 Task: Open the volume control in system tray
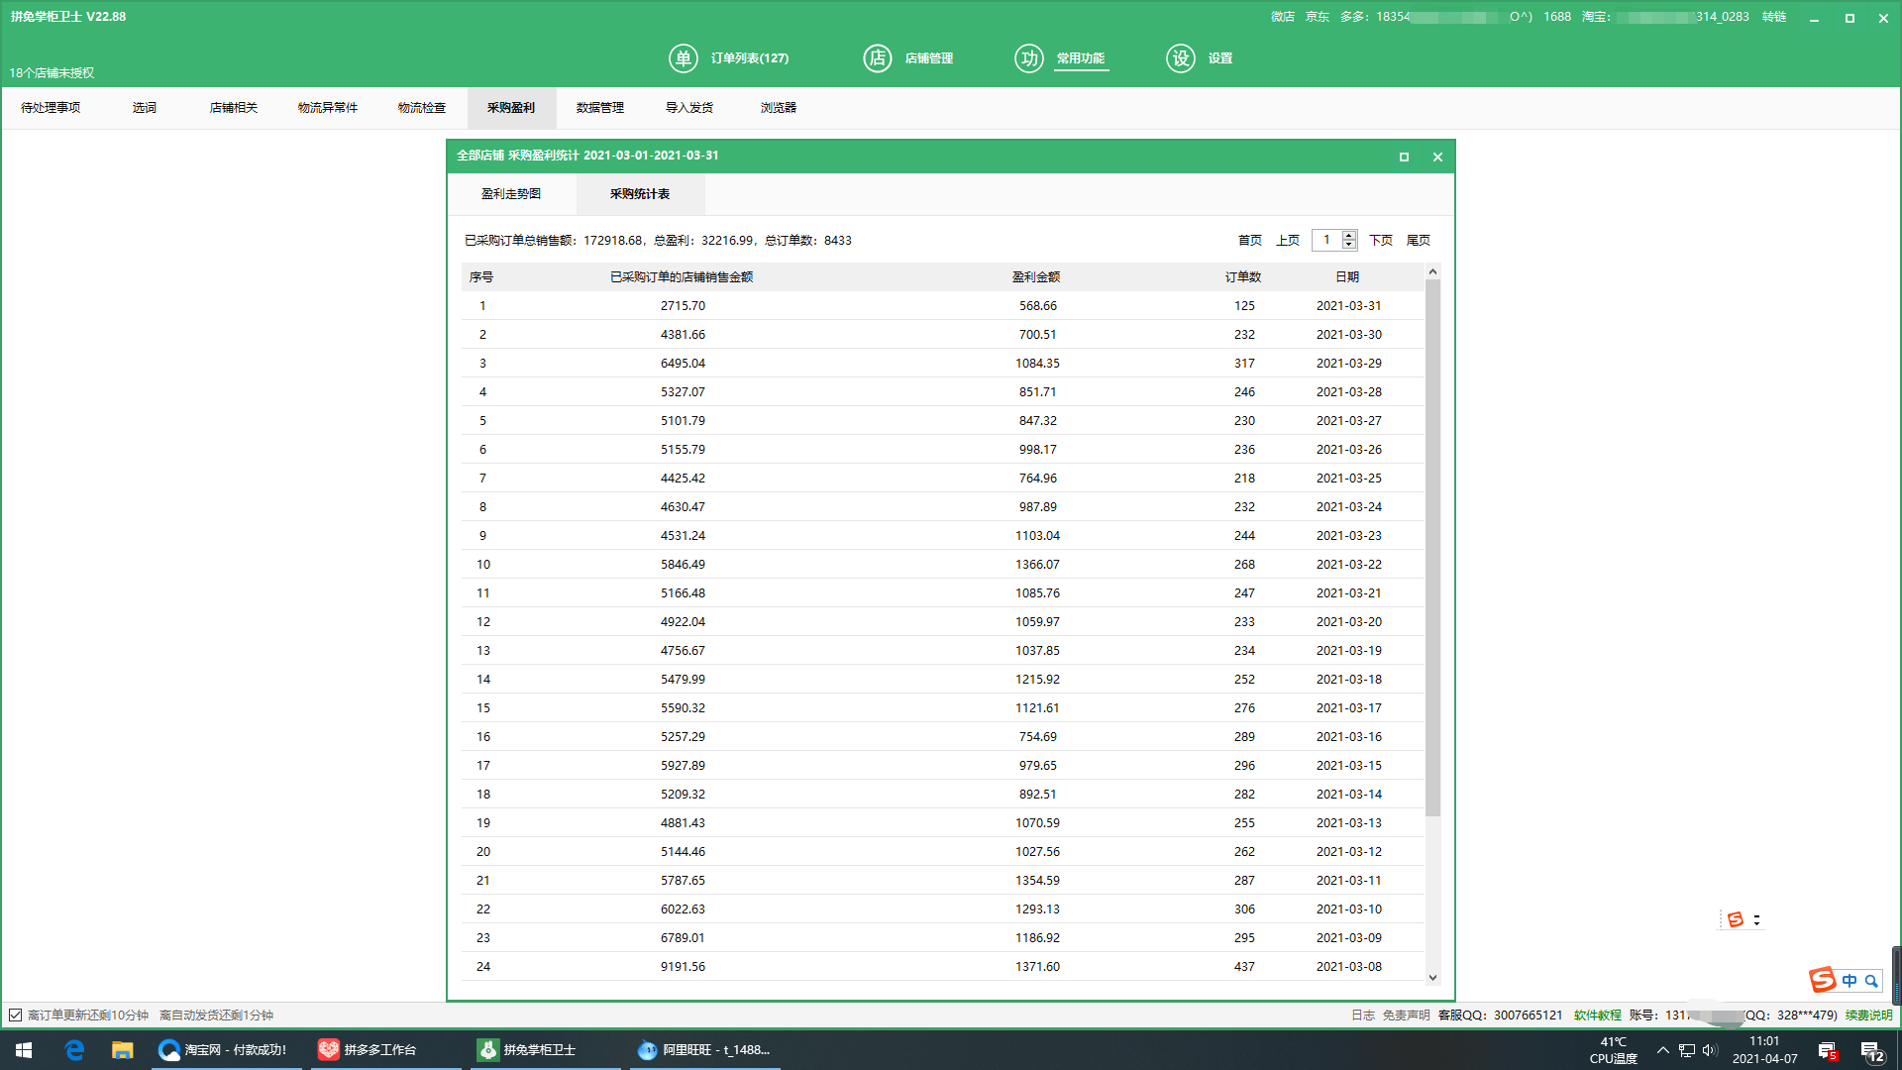pos(1710,1050)
